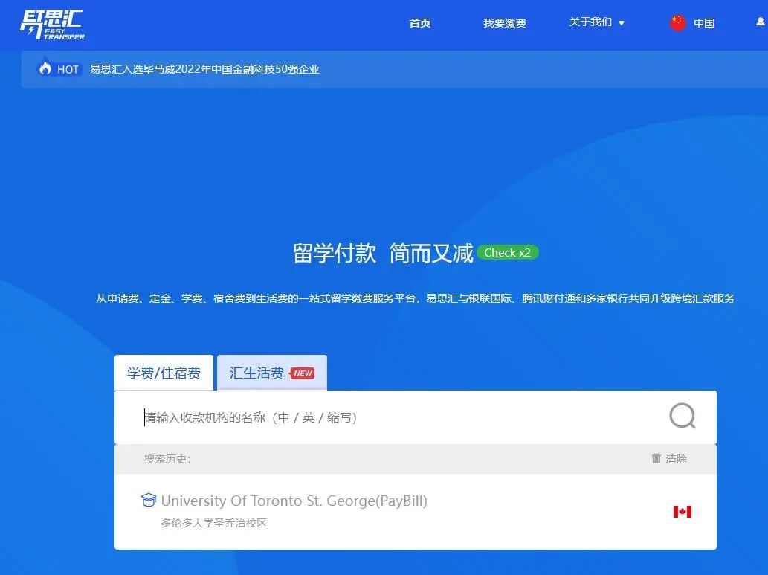The height and width of the screenshot is (575, 768).
Task: Click the China flag icon
Action: tap(678, 22)
